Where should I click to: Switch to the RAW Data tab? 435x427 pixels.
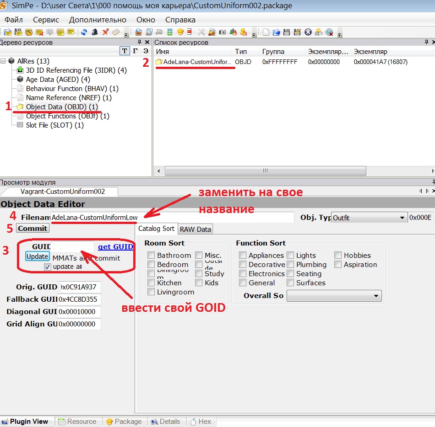[x=196, y=229]
